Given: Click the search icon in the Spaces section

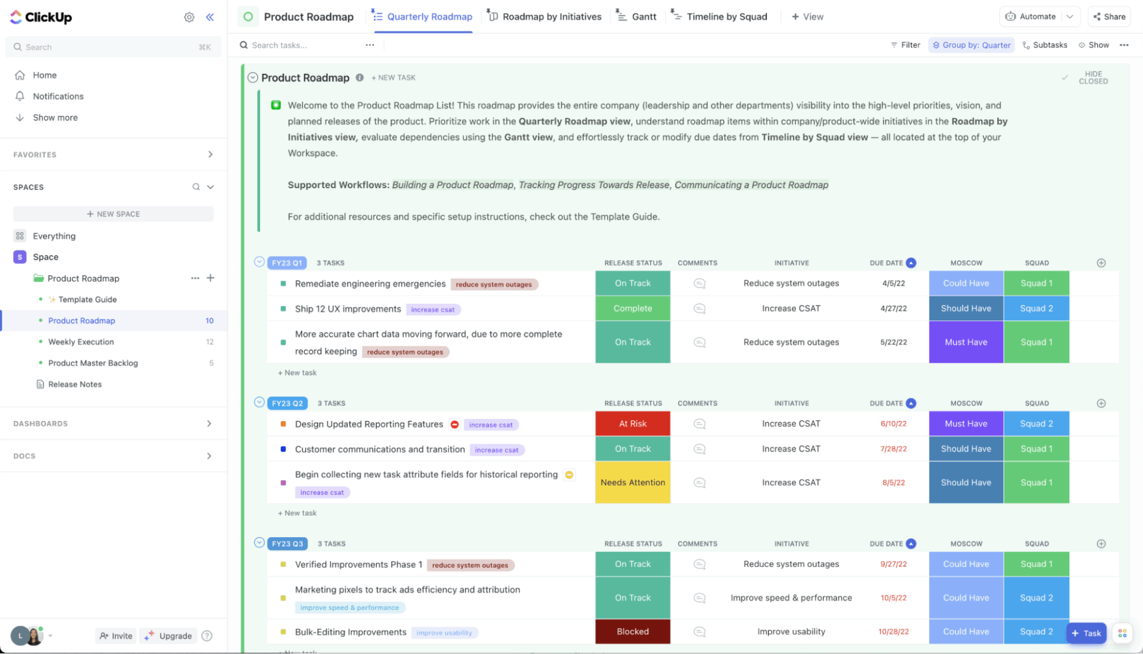Looking at the screenshot, I should [196, 186].
